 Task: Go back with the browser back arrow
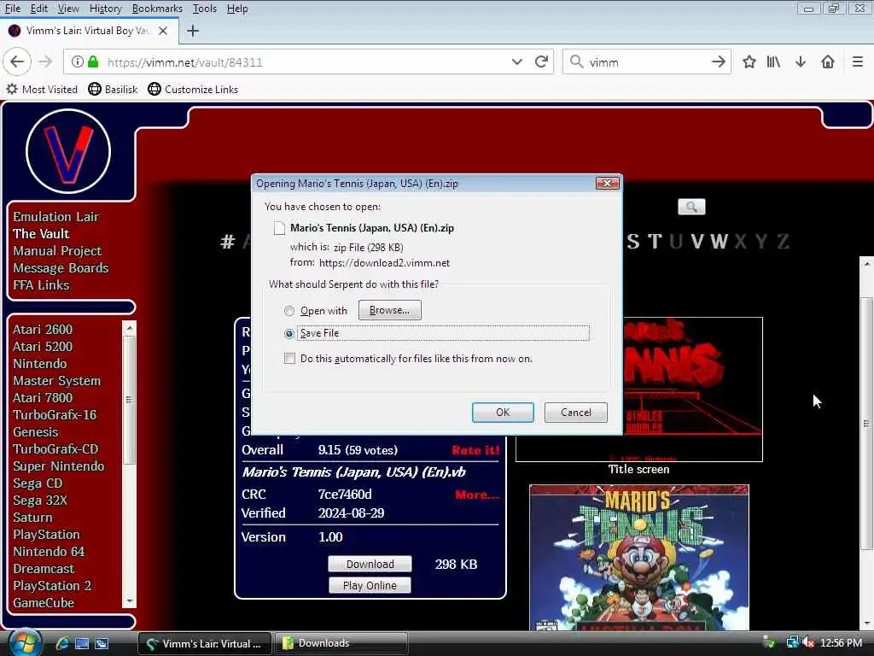click(x=17, y=61)
